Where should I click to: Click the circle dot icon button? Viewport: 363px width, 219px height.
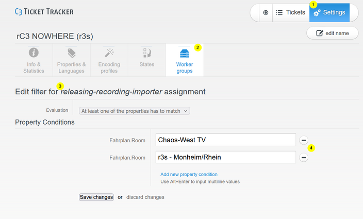(x=266, y=12)
